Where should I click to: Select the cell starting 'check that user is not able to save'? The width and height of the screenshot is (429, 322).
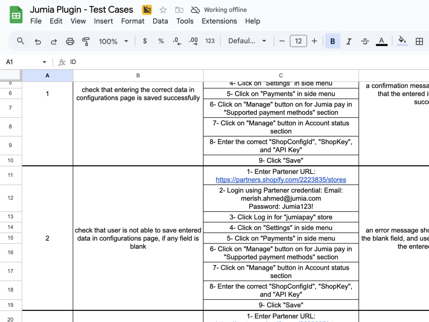pyautogui.click(x=138, y=238)
